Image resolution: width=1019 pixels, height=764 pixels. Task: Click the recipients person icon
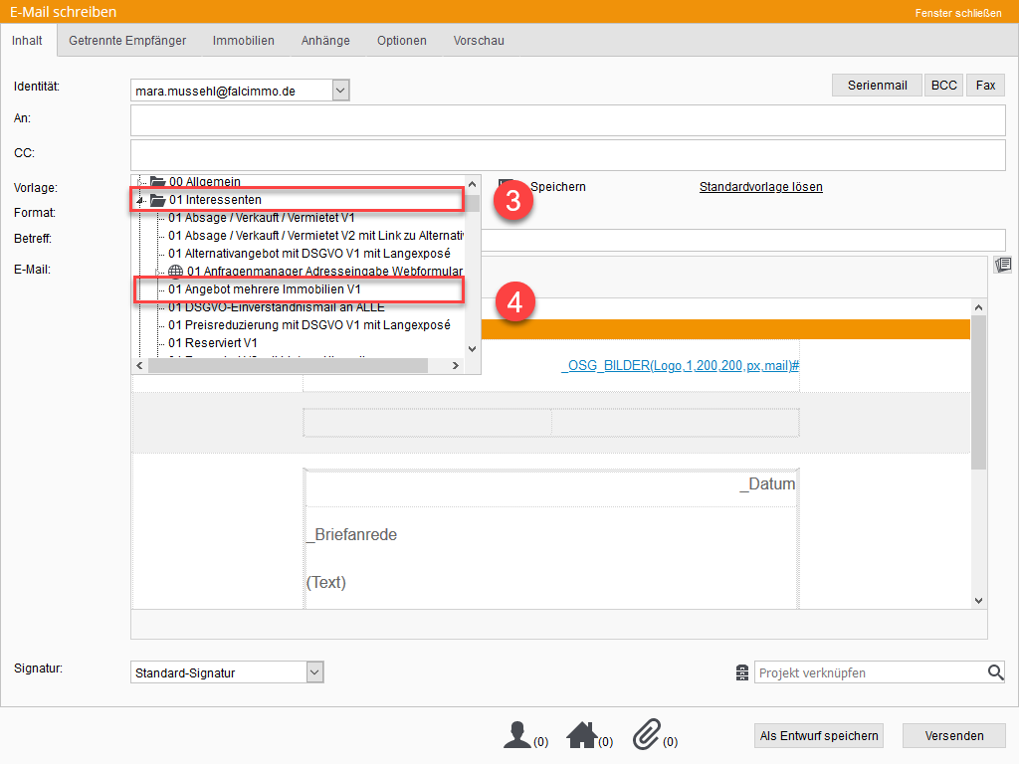click(x=517, y=735)
